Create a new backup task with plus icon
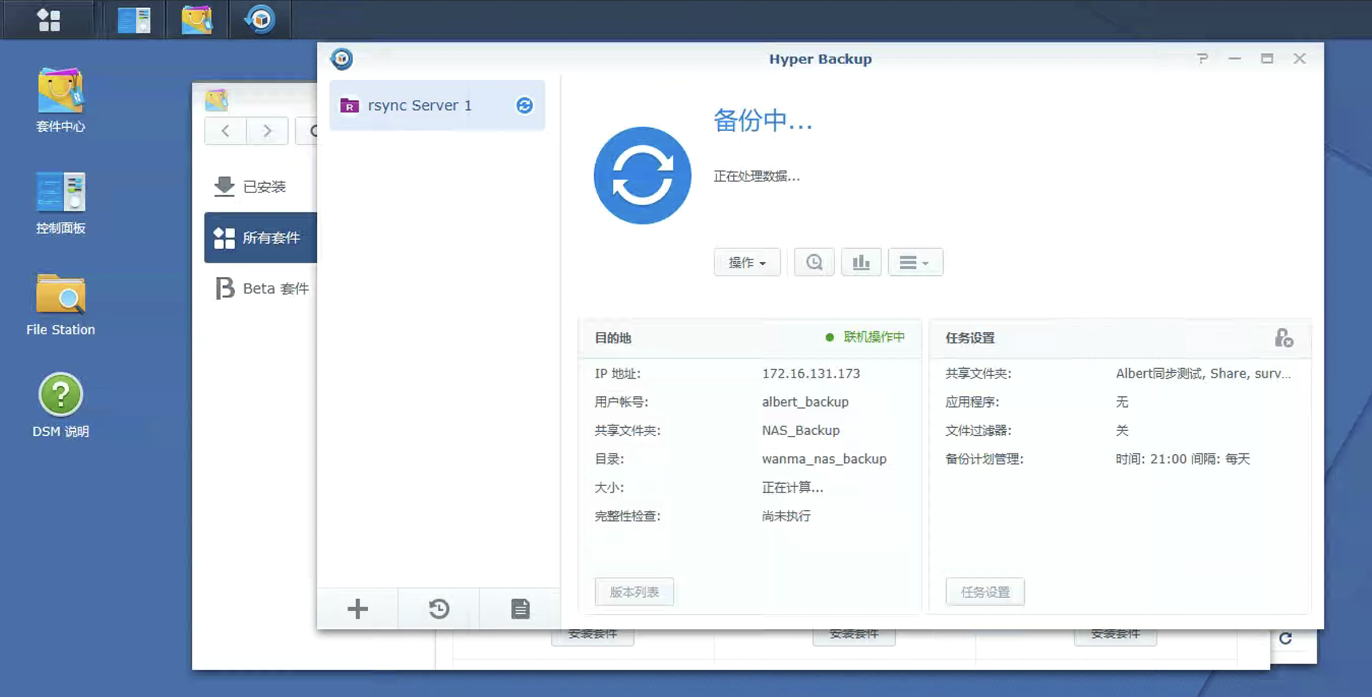 (x=358, y=609)
